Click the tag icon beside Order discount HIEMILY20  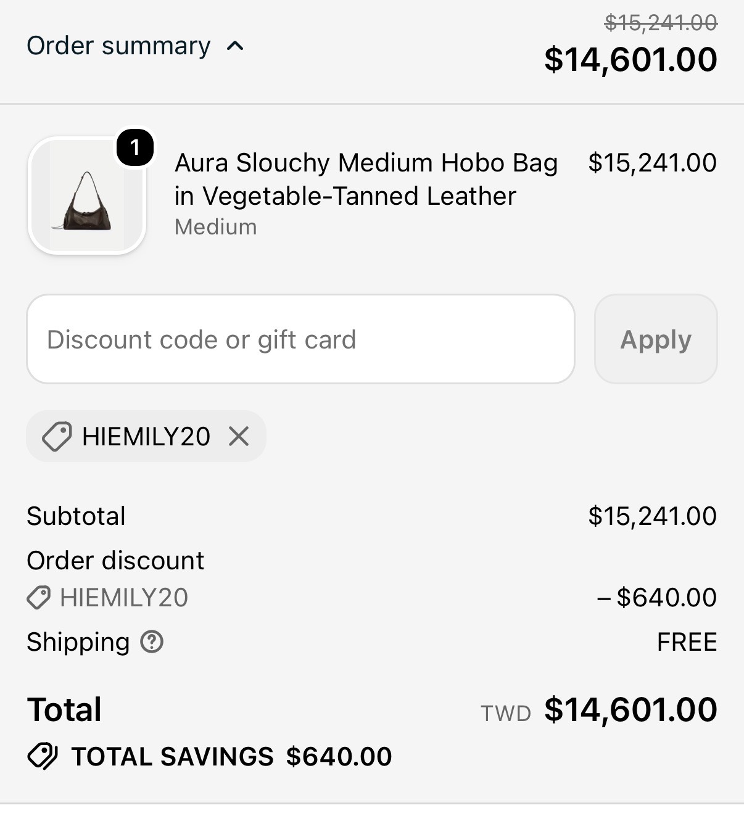coord(39,598)
